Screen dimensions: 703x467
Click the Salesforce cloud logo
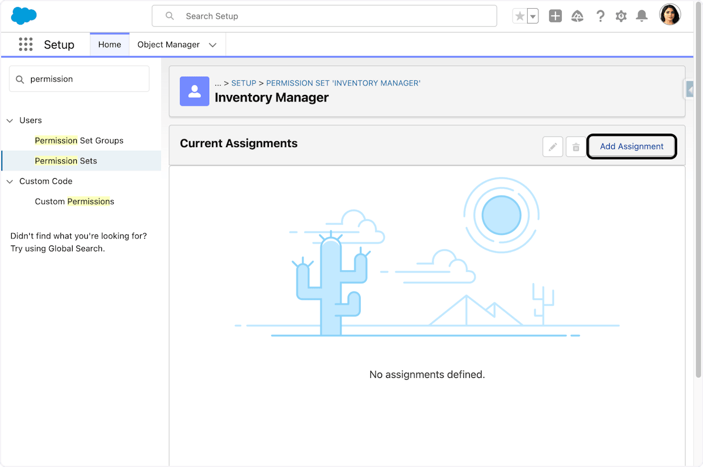click(x=24, y=16)
